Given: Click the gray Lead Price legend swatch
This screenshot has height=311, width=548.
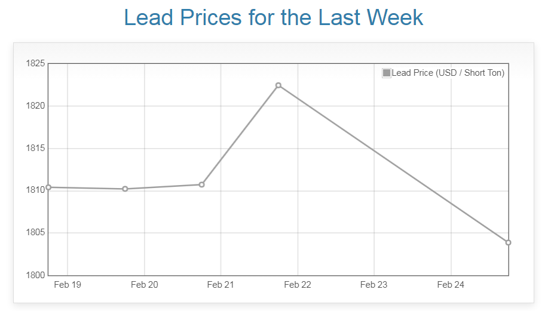Looking at the screenshot, I should tap(387, 73).
